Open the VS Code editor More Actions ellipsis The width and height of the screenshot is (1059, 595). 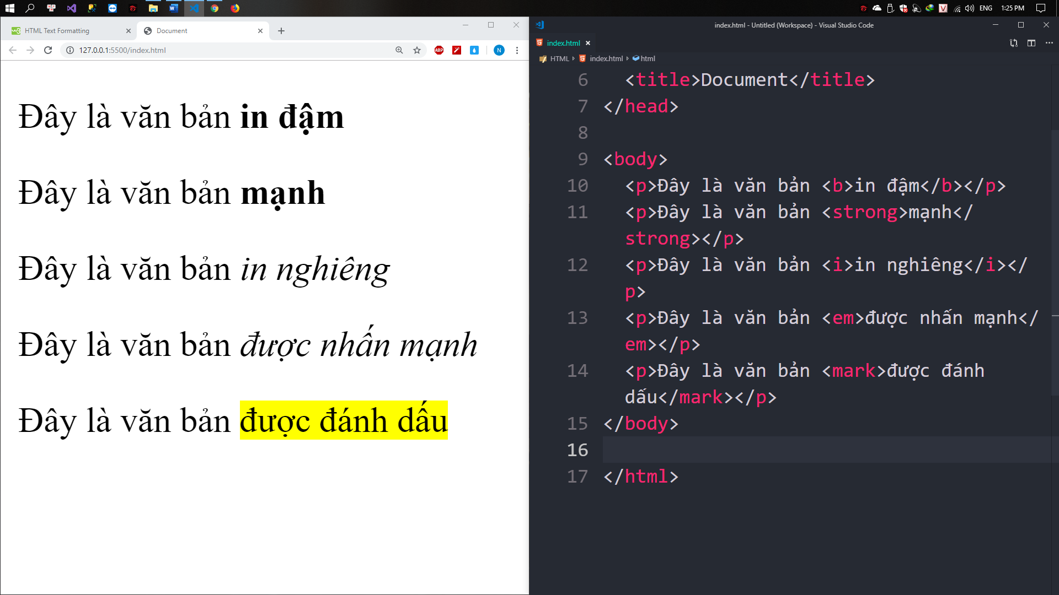point(1049,43)
